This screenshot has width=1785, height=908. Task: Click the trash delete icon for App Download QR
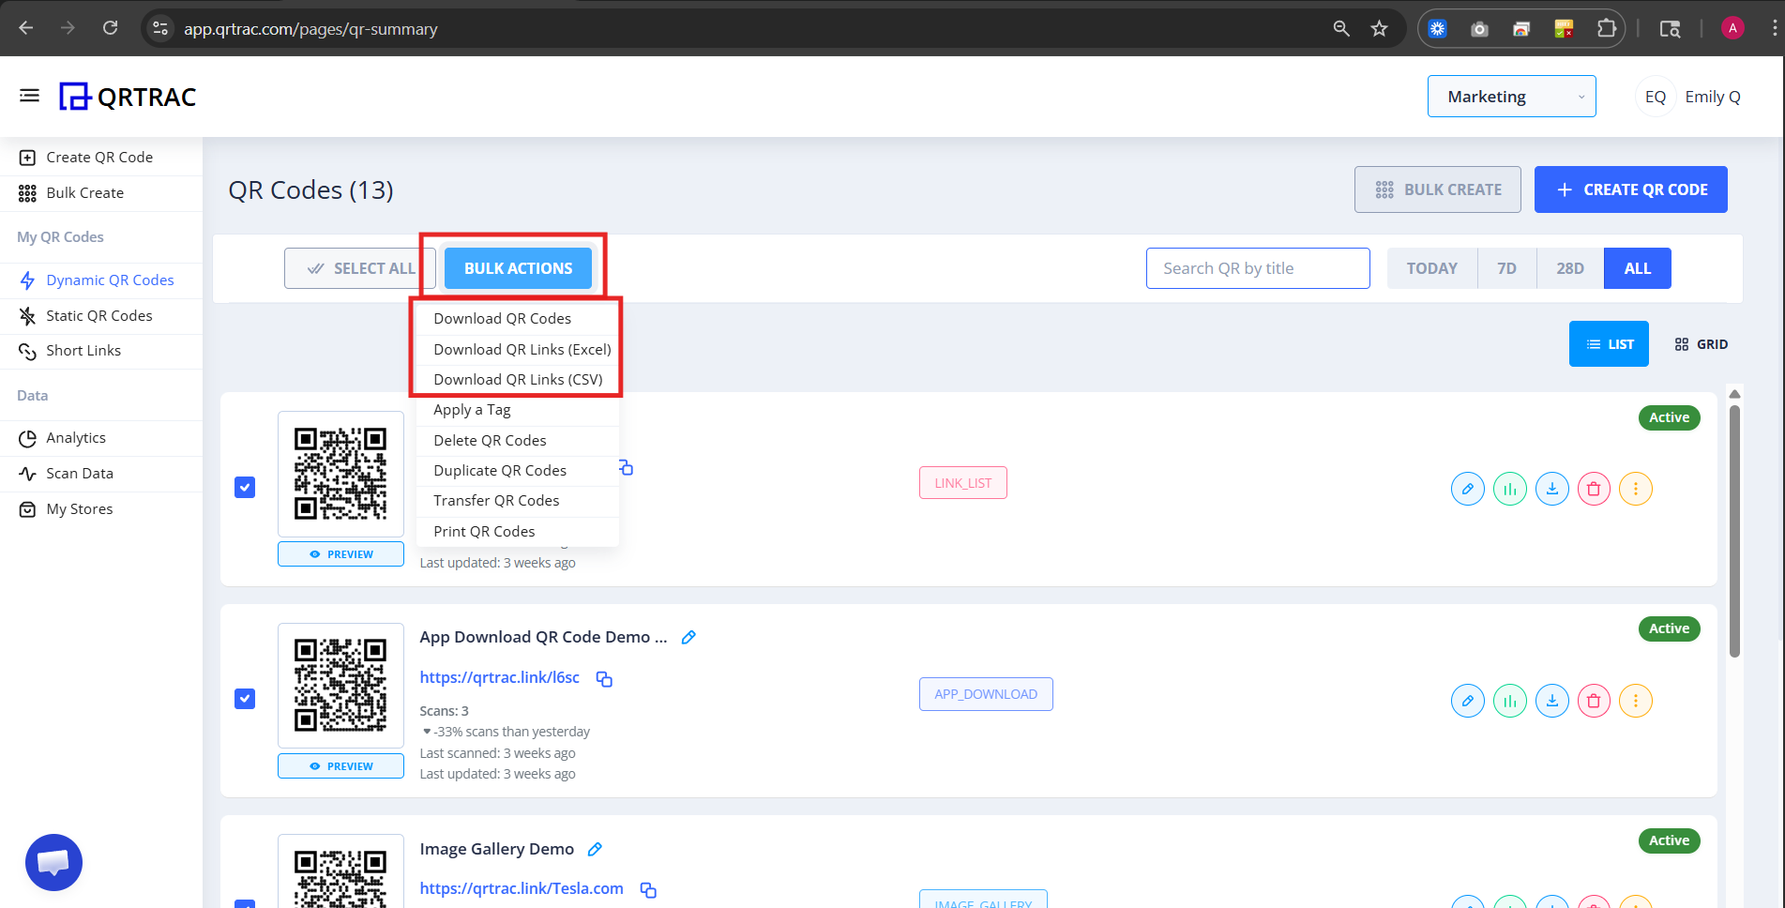(x=1593, y=700)
